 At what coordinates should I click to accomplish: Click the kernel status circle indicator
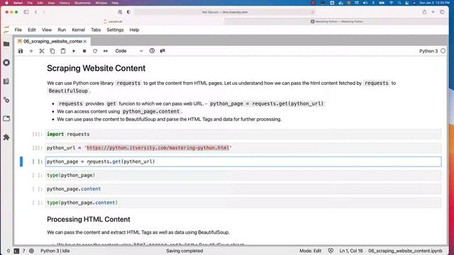443,51
